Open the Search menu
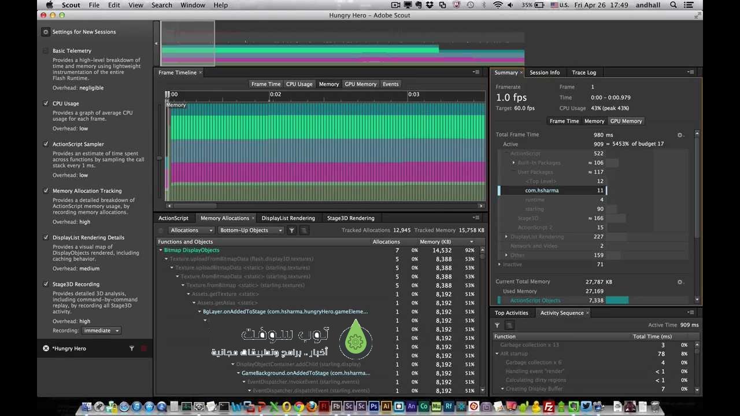740x416 pixels. coord(162,5)
